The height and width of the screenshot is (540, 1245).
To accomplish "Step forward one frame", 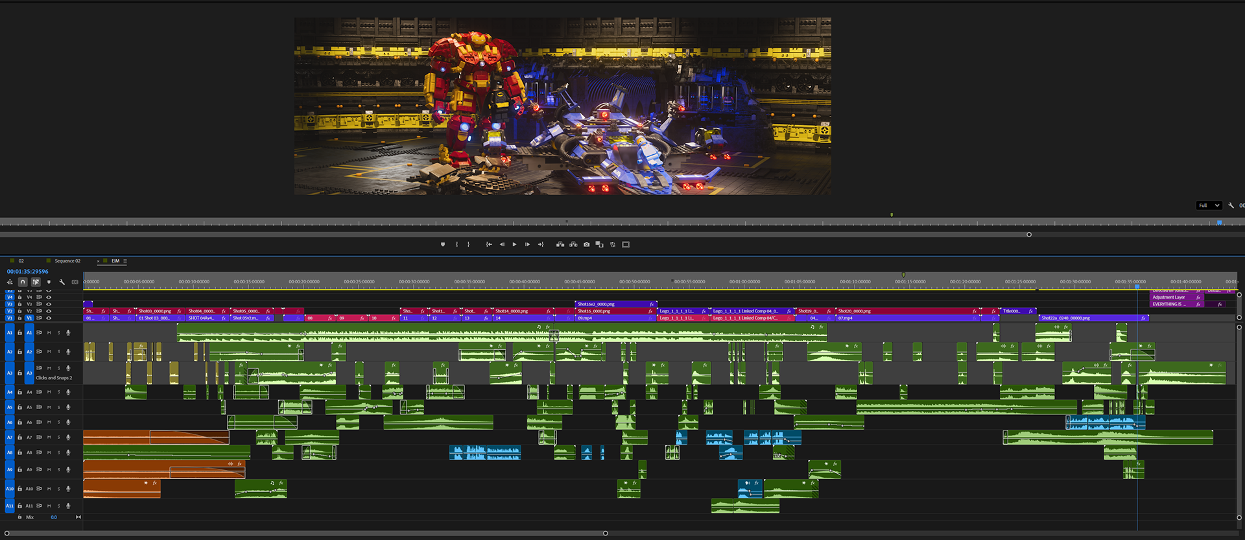I will click(x=527, y=244).
